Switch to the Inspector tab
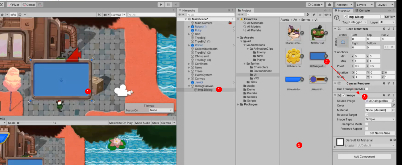Screen dimensions: 402x165 click(342, 10)
